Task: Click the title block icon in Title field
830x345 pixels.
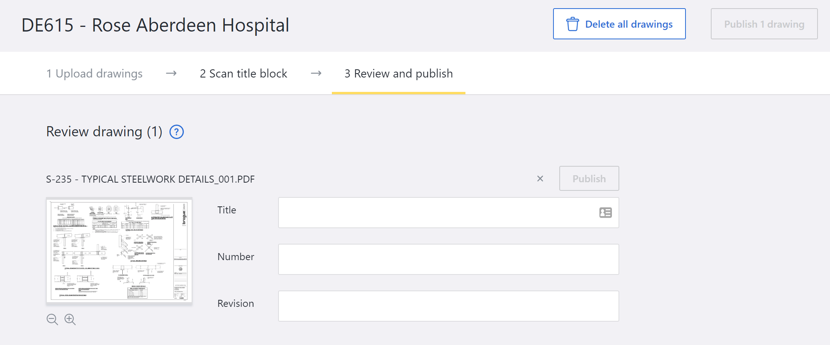Action: 605,213
